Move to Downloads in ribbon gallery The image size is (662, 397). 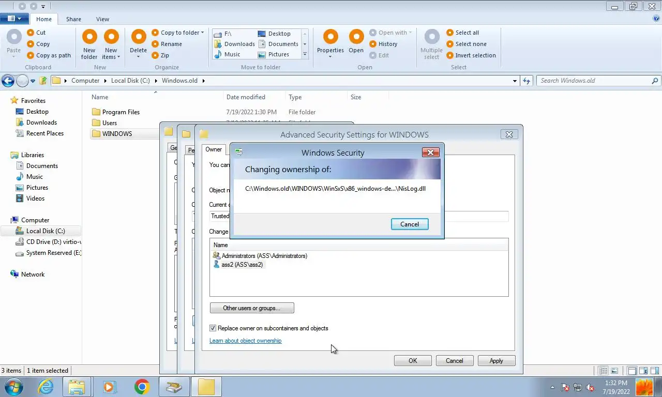pos(234,44)
